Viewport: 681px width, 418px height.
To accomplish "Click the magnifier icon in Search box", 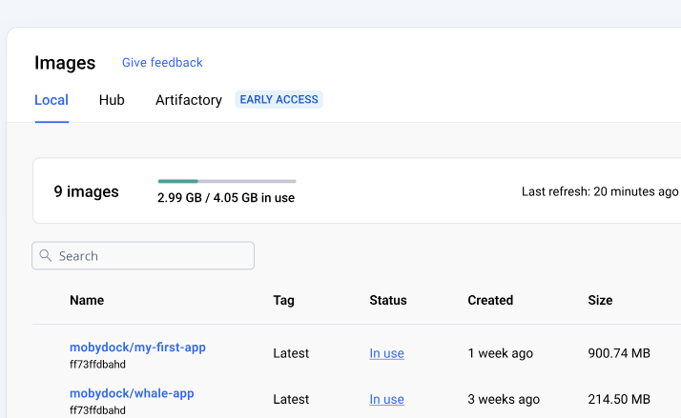I will pos(46,255).
